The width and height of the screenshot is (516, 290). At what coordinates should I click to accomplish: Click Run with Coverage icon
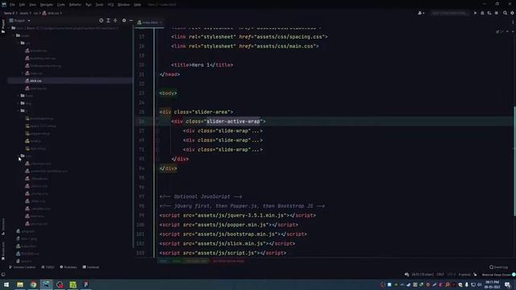[489, 13]
